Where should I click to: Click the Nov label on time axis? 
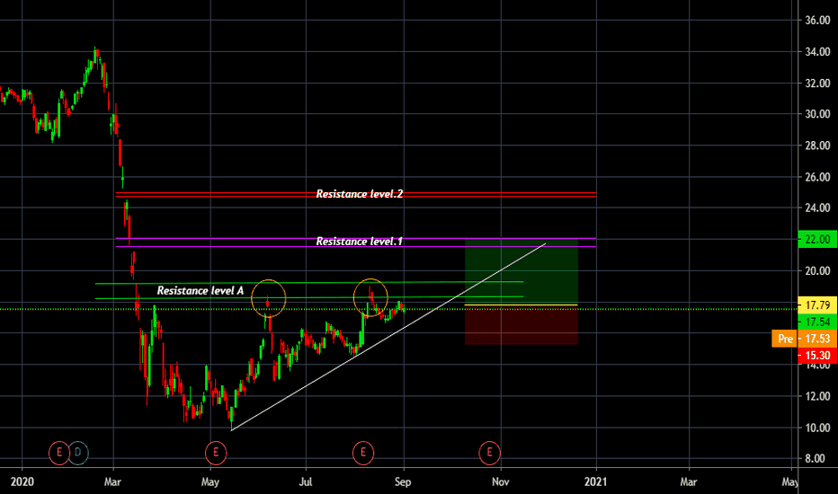point(500,481)
